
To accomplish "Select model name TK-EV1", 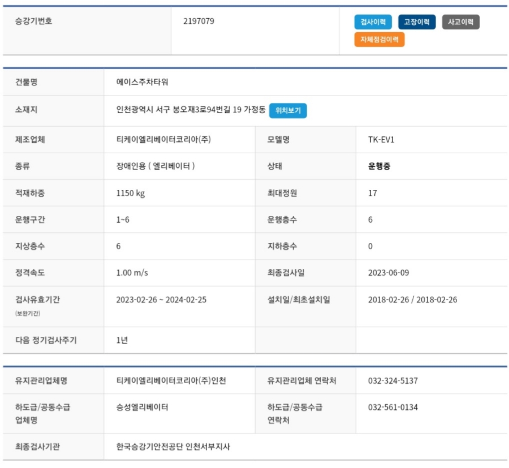I will pos(381,140).
